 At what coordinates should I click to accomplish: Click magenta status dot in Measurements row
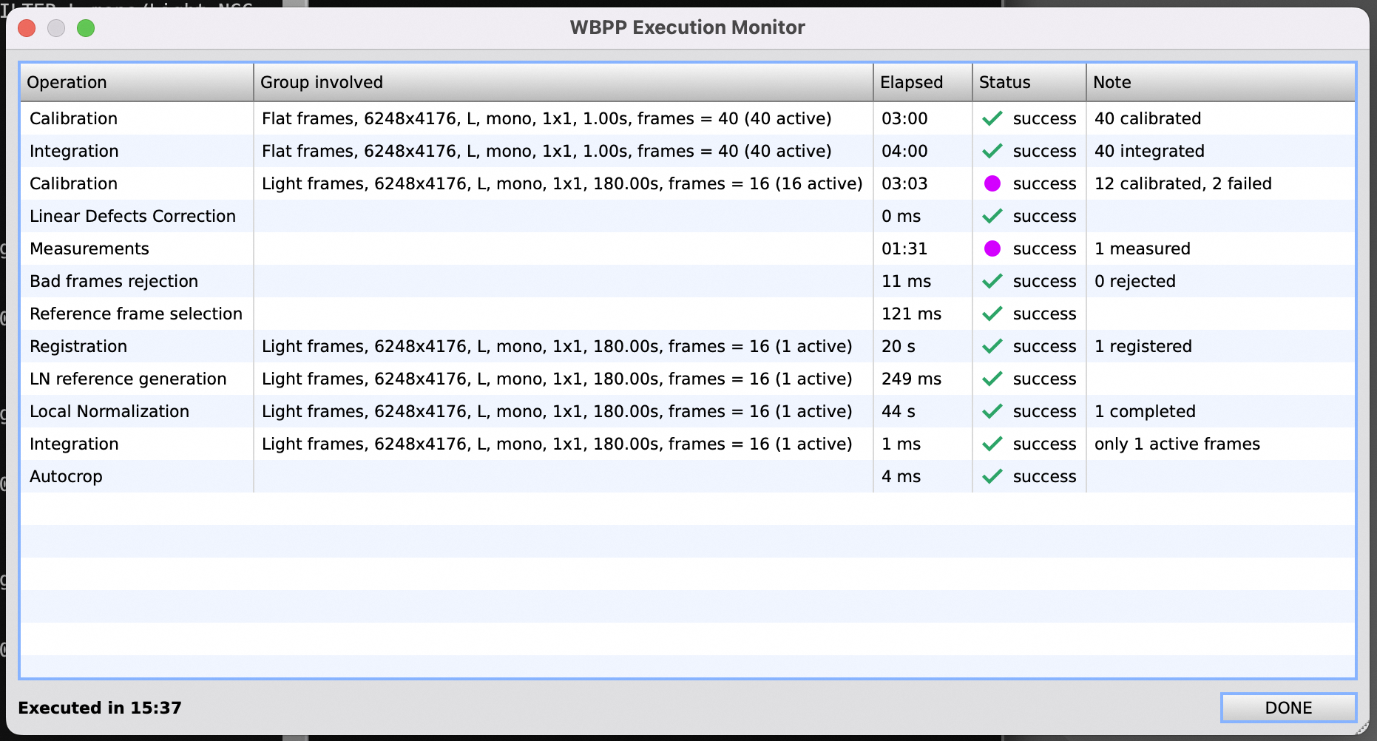point(992,248)
